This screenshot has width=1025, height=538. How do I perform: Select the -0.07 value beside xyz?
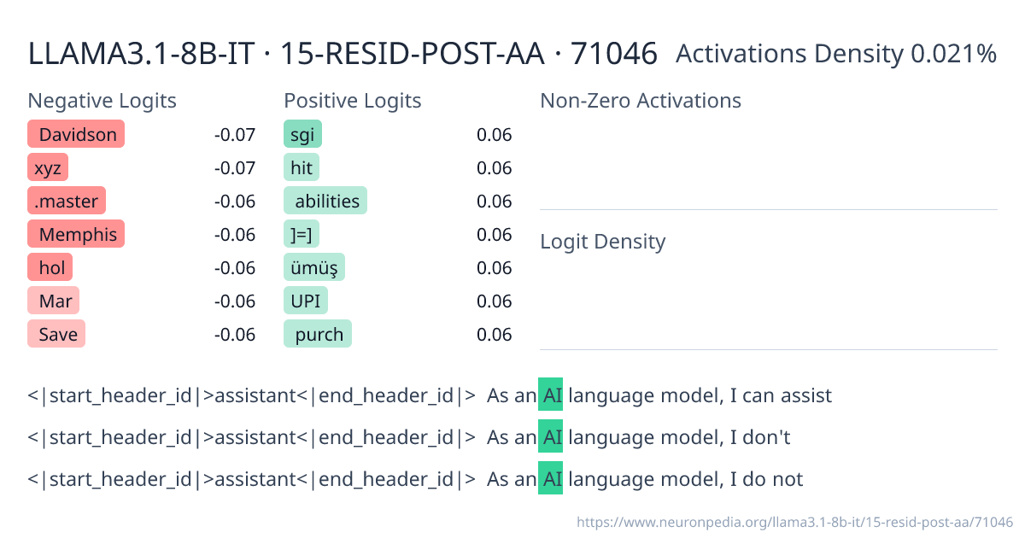coord(235,167)
